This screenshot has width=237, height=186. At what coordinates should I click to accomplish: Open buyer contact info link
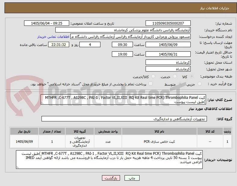(x=53, y=37)
